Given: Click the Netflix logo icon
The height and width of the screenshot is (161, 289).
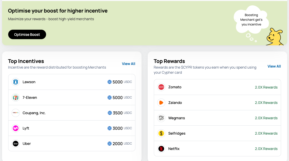Looking at the screenshot, I should [161, 149].
